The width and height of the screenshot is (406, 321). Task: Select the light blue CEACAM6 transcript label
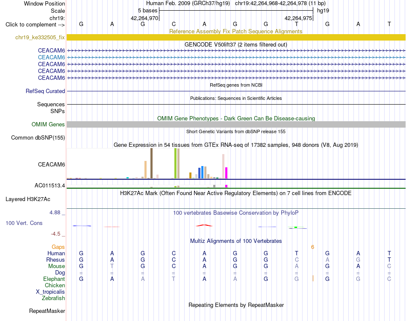point(51,57)
